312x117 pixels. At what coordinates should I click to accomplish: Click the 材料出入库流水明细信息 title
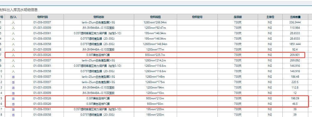point(19,10)
